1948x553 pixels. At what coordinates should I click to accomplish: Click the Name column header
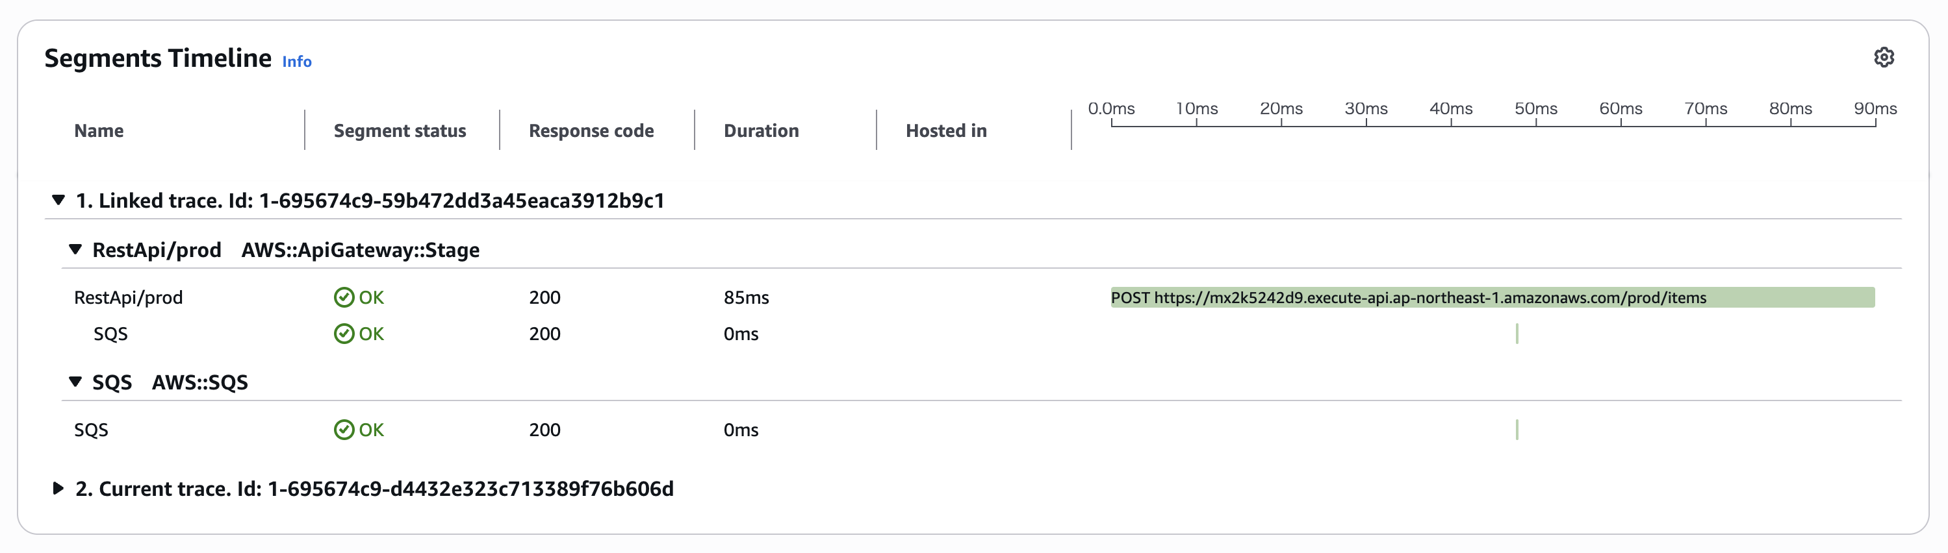coord(99,130)
